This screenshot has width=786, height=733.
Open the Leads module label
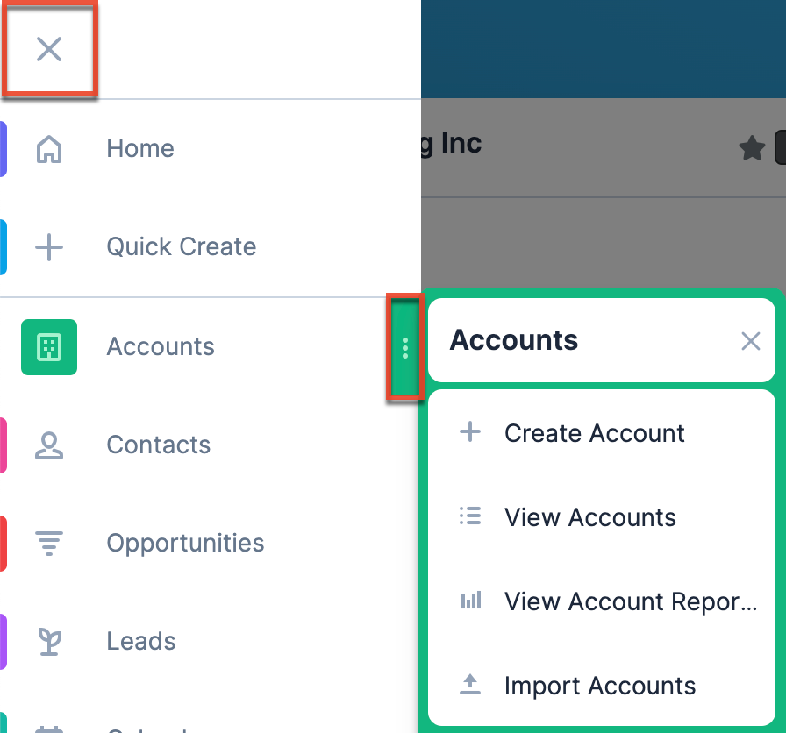click(141, 642)
